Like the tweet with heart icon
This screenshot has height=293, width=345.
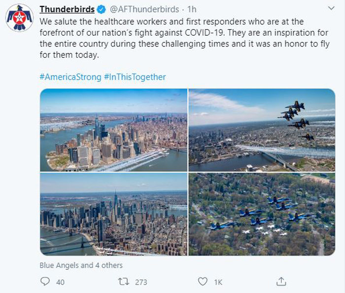[x=203, y=282]
